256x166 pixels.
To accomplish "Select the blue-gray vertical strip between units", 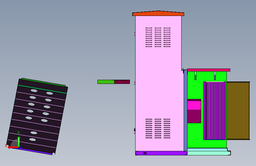I will coord(185,110).
